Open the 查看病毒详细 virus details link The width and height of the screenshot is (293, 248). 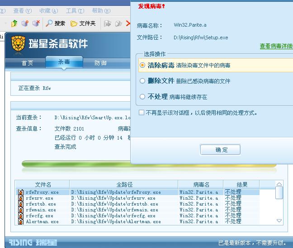click(276, 46)
